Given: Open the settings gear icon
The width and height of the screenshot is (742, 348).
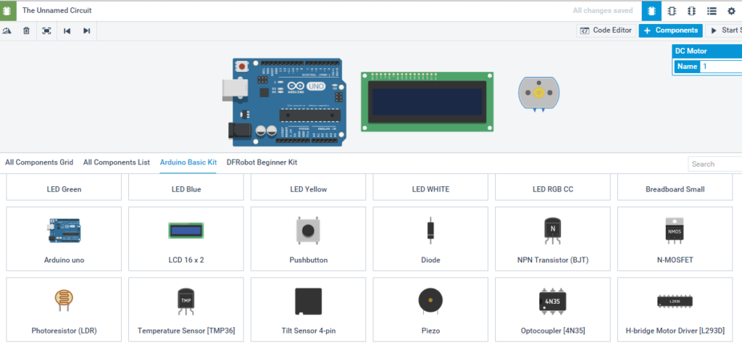Looking at the screenshot, I should (x=731, y=11).
